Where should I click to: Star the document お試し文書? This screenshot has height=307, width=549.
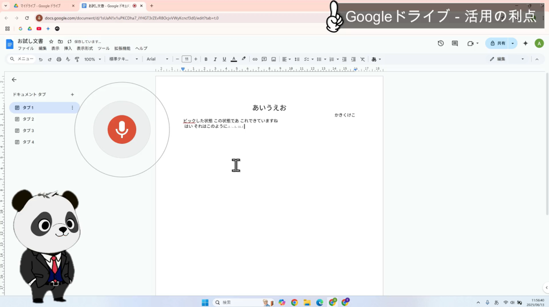point(51,41)
